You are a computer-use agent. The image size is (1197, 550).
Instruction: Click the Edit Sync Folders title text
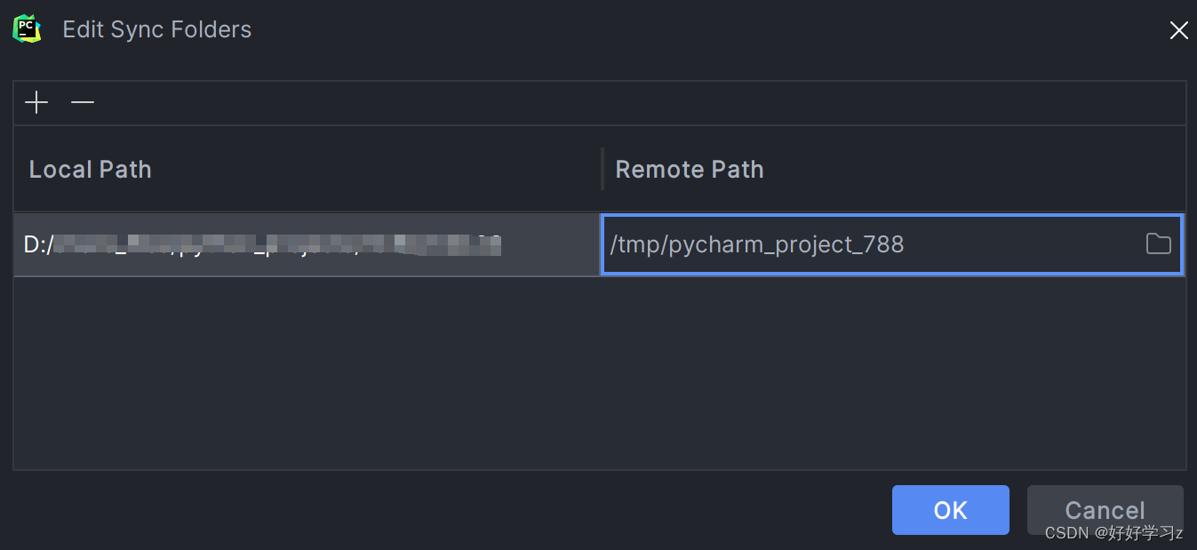[x=156, y=28]
